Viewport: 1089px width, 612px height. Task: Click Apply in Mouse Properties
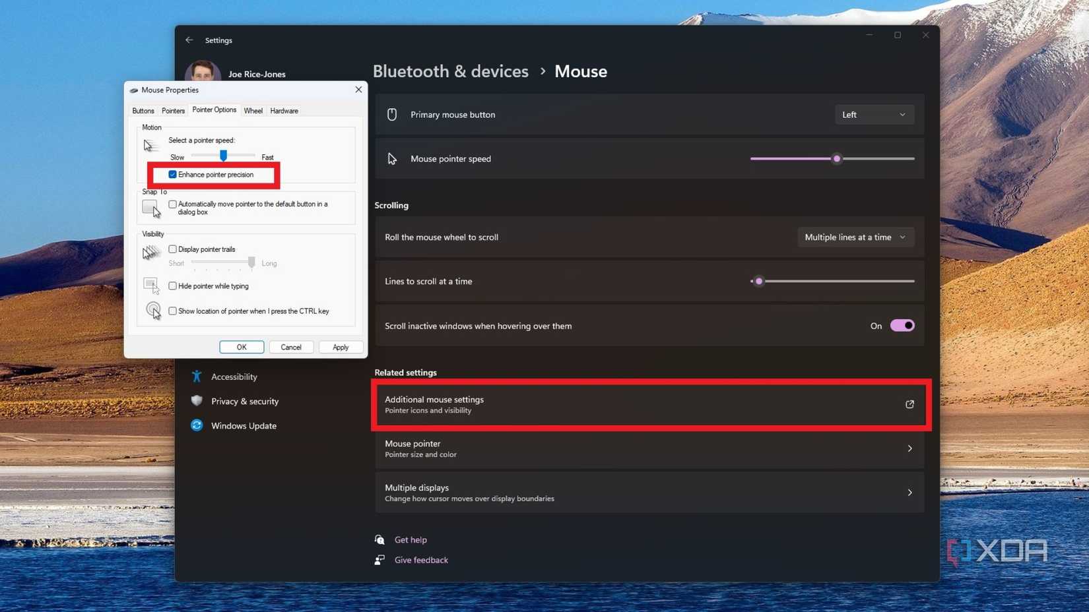point(341,347)
